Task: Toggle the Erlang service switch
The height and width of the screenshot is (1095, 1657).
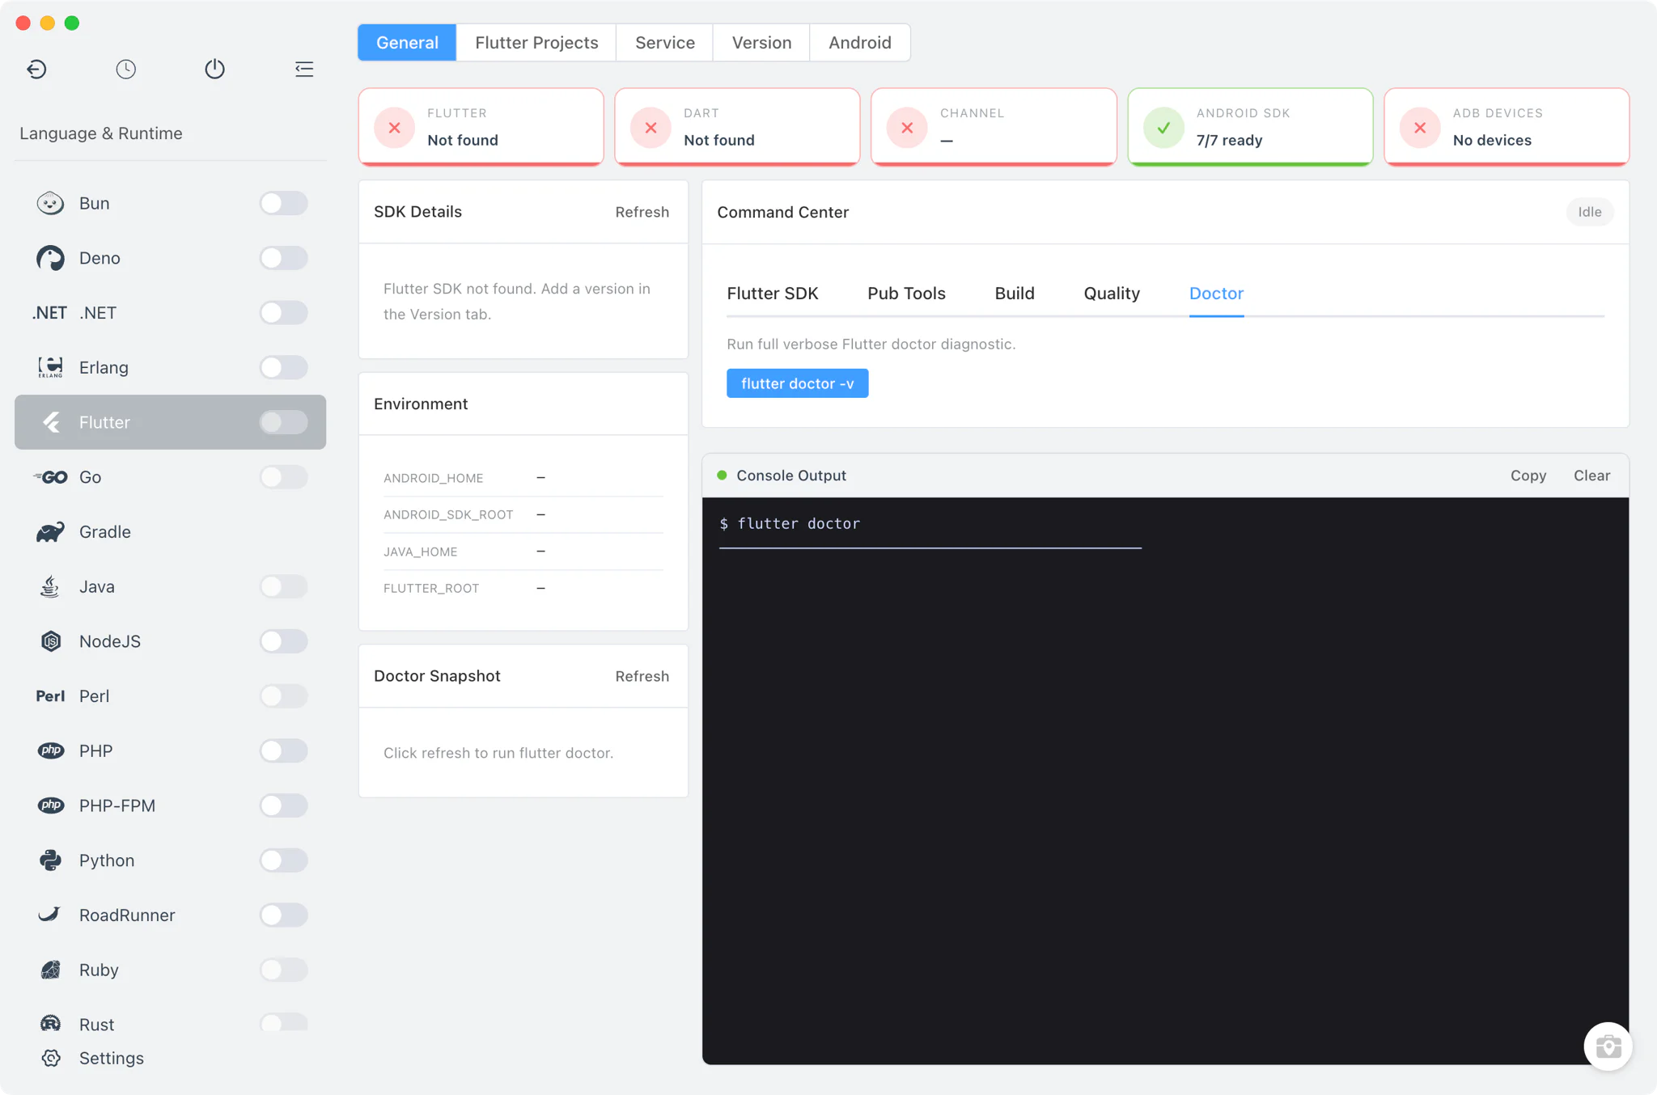Action: pos(283,367)
